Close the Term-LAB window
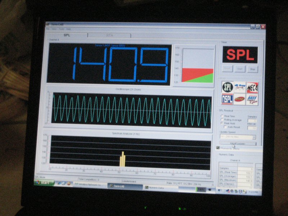This screenshot has width=288, height=216. (263, 27)
